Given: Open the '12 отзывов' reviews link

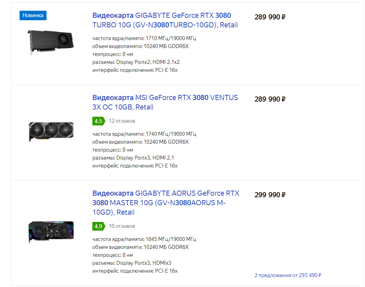Looking at the screenshot, I should point(122,121).
